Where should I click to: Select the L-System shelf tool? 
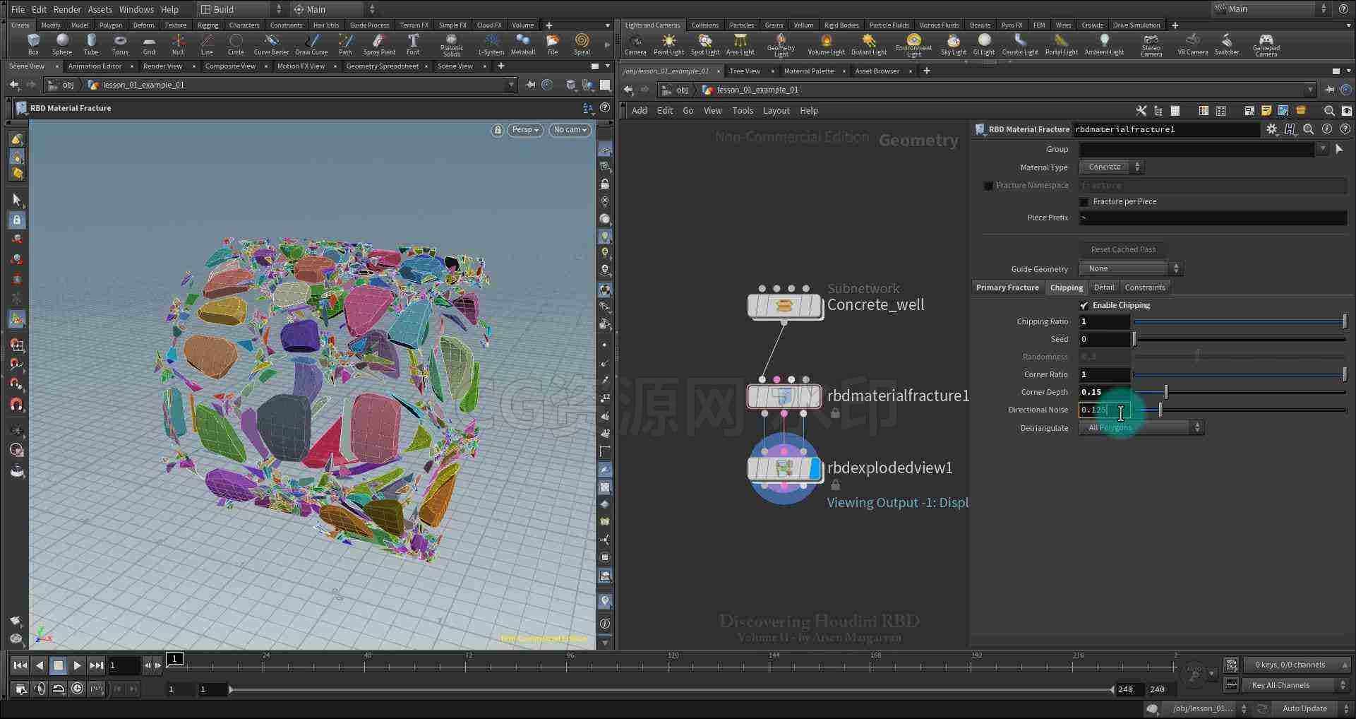(491, 44)
